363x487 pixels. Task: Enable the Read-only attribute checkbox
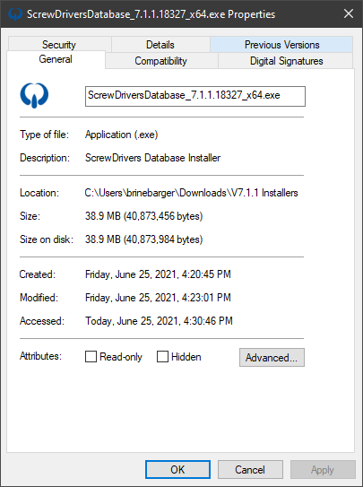click(91, 357)
